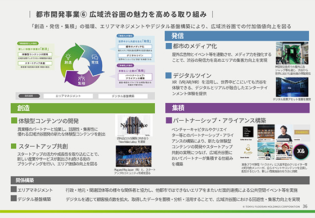
Task: Select the photo of person in red hat
Action: pos(284,151)
